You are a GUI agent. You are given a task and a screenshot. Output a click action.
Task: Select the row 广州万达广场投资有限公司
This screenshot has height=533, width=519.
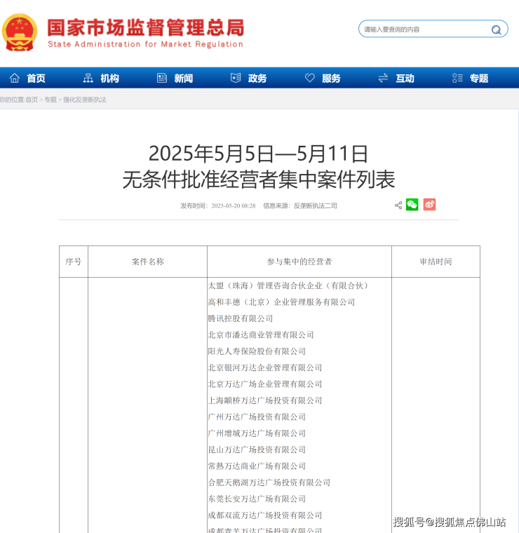257,417
